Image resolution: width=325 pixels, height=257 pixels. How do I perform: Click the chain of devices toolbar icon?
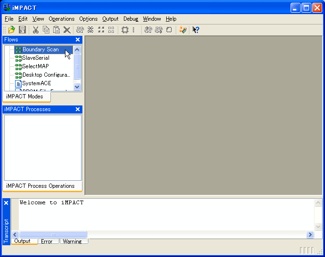[x=80, y=30]
